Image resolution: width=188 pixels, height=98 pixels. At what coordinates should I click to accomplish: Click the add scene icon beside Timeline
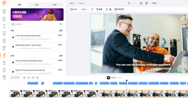[24, 78]
